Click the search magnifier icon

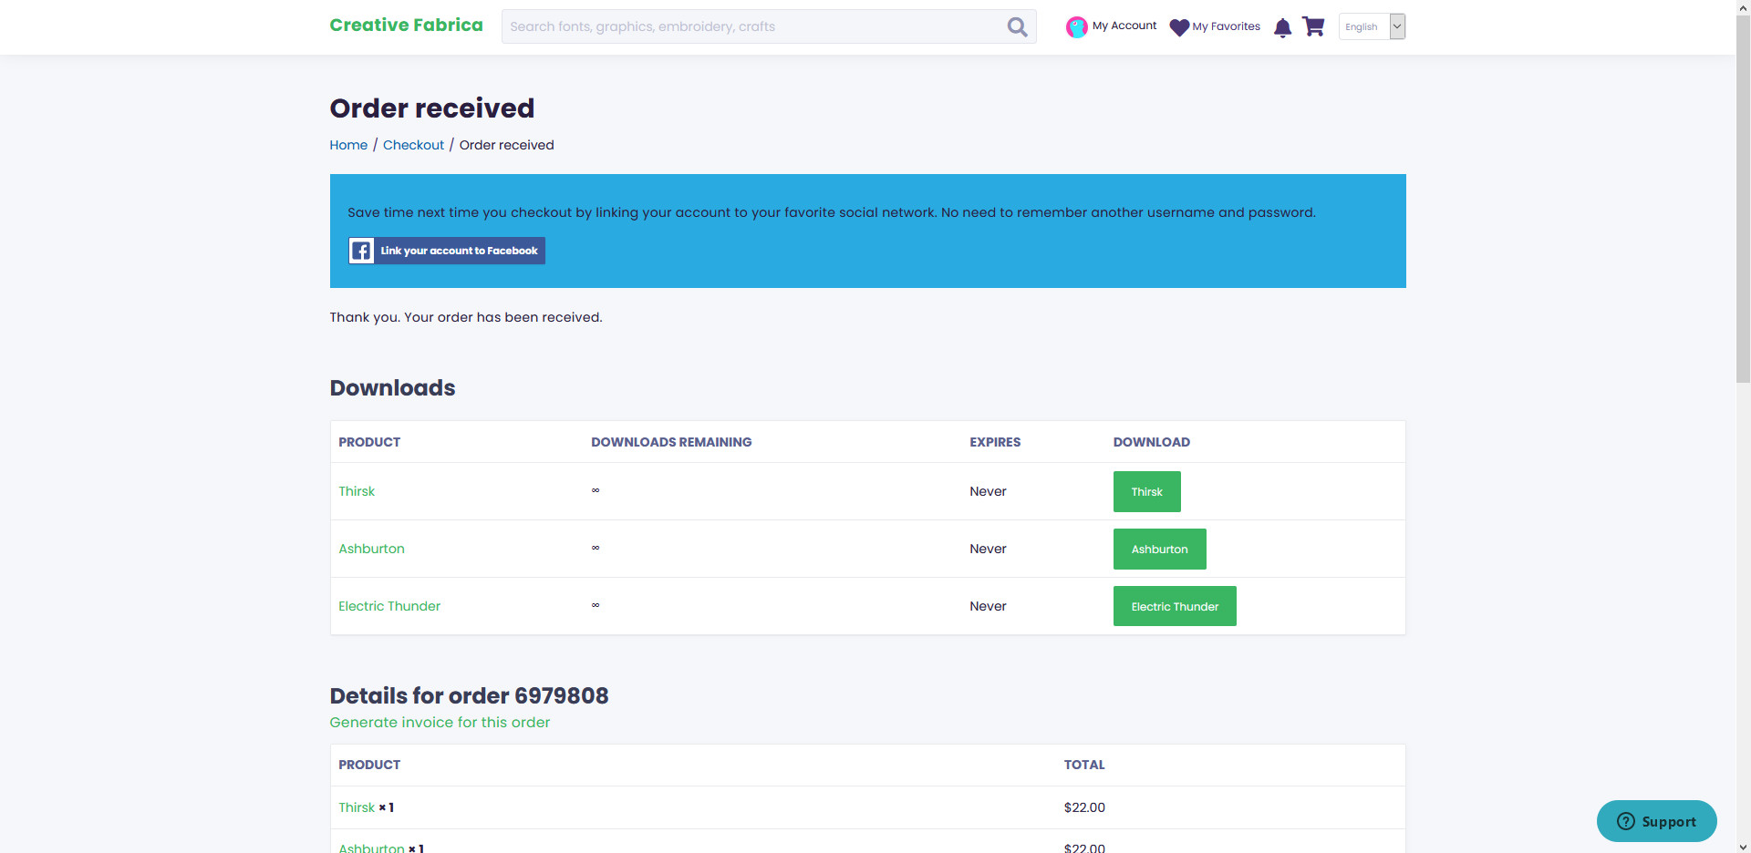coord(1017,27)
